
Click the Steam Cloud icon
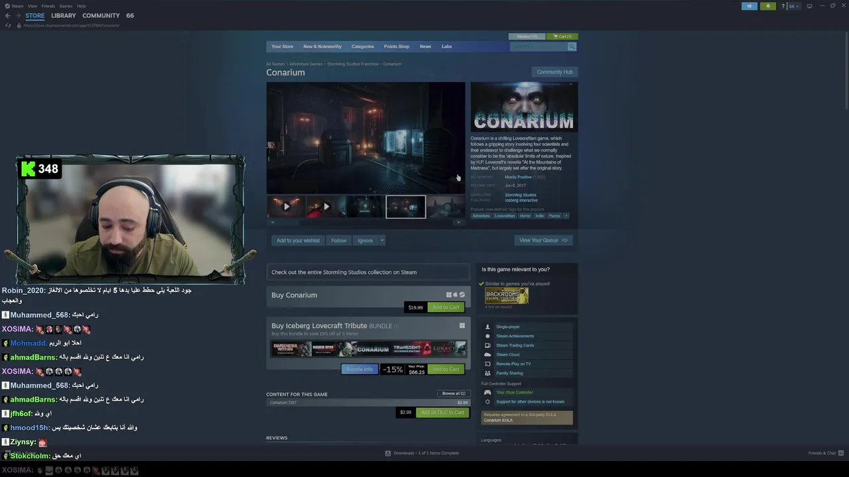coord(488,354)
